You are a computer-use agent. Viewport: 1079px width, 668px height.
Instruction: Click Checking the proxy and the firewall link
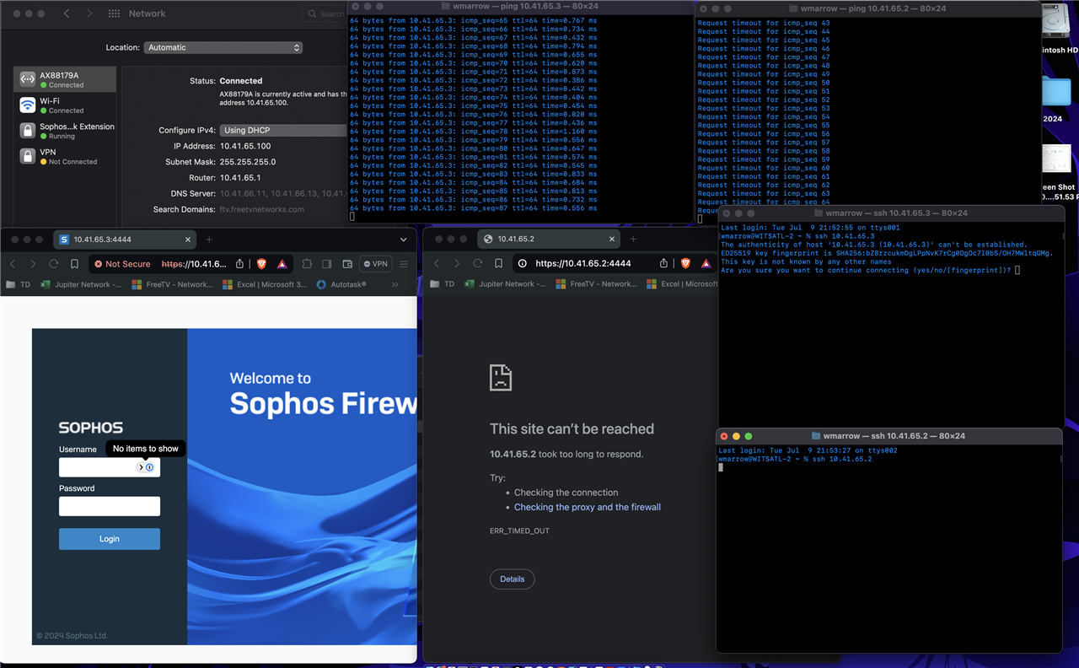[588, 507]
